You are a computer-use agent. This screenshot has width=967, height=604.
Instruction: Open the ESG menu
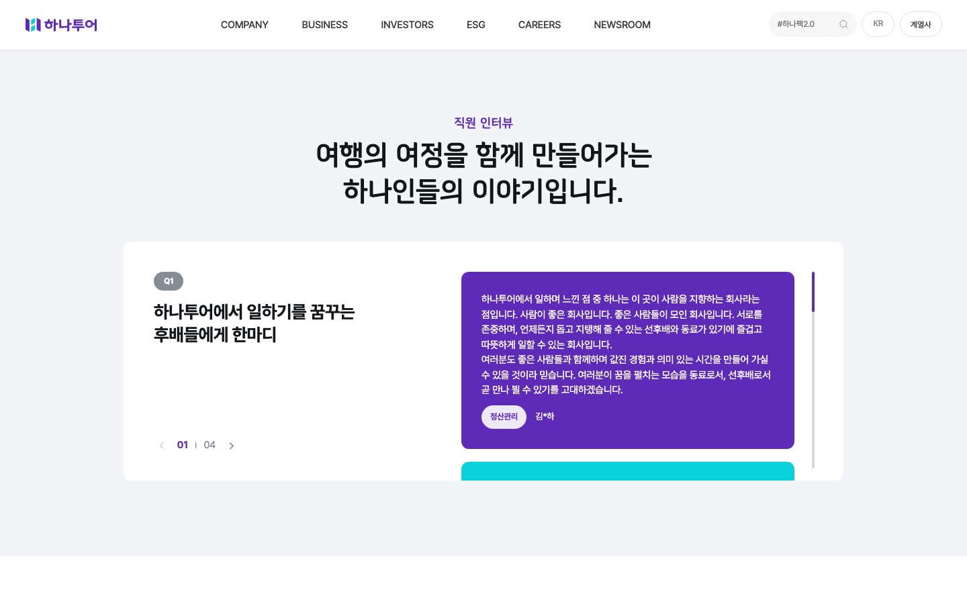click(475, 25)
